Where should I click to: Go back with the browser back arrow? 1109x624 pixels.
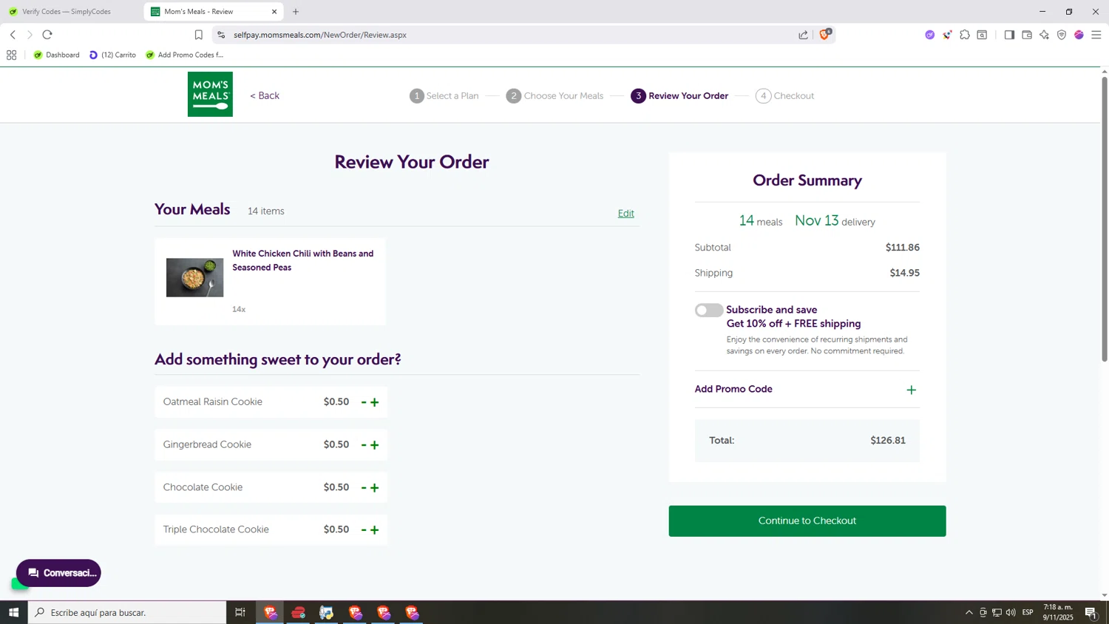[13, 35]
